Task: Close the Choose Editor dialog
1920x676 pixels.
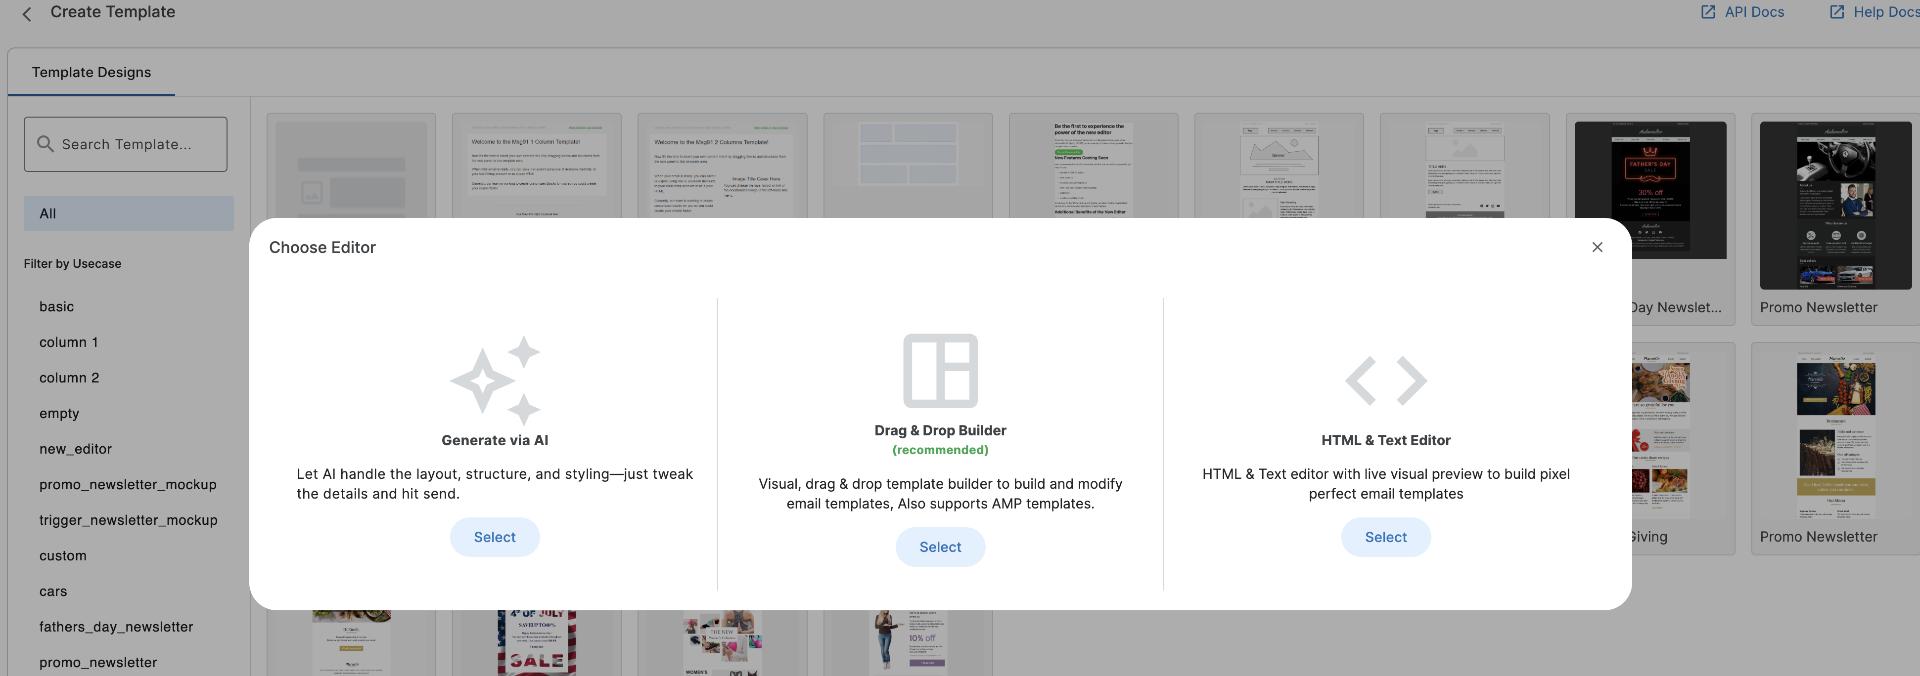Action: [1597, 247]
